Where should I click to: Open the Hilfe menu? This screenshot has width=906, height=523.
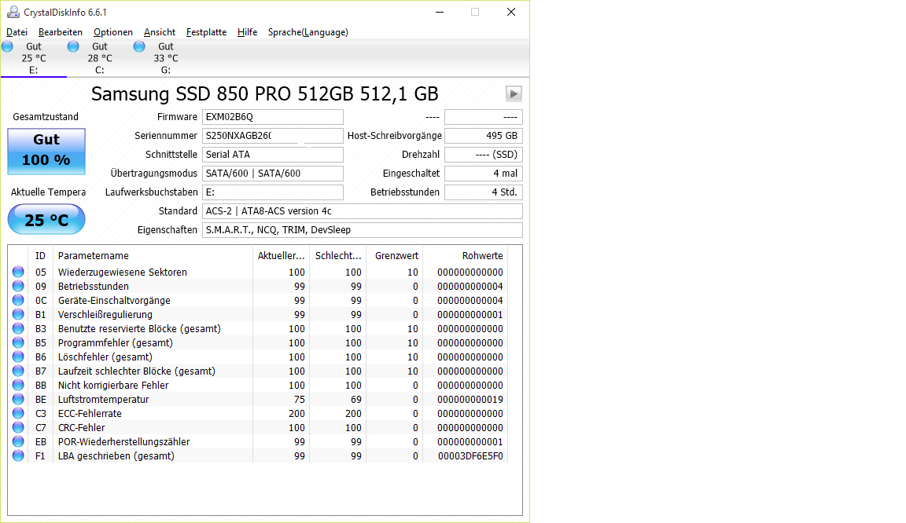247,32
